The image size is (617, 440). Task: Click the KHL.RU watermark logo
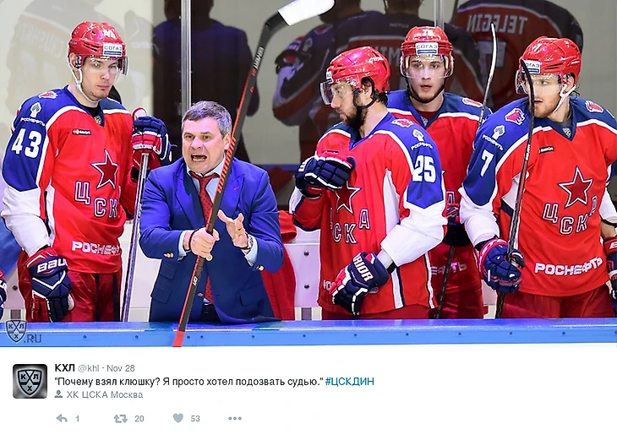pos(23,332)
